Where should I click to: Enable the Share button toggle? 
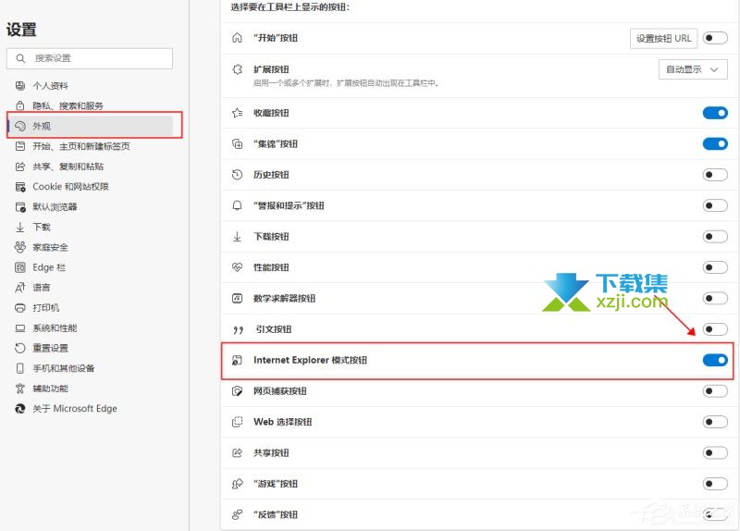tap(715, 452)
